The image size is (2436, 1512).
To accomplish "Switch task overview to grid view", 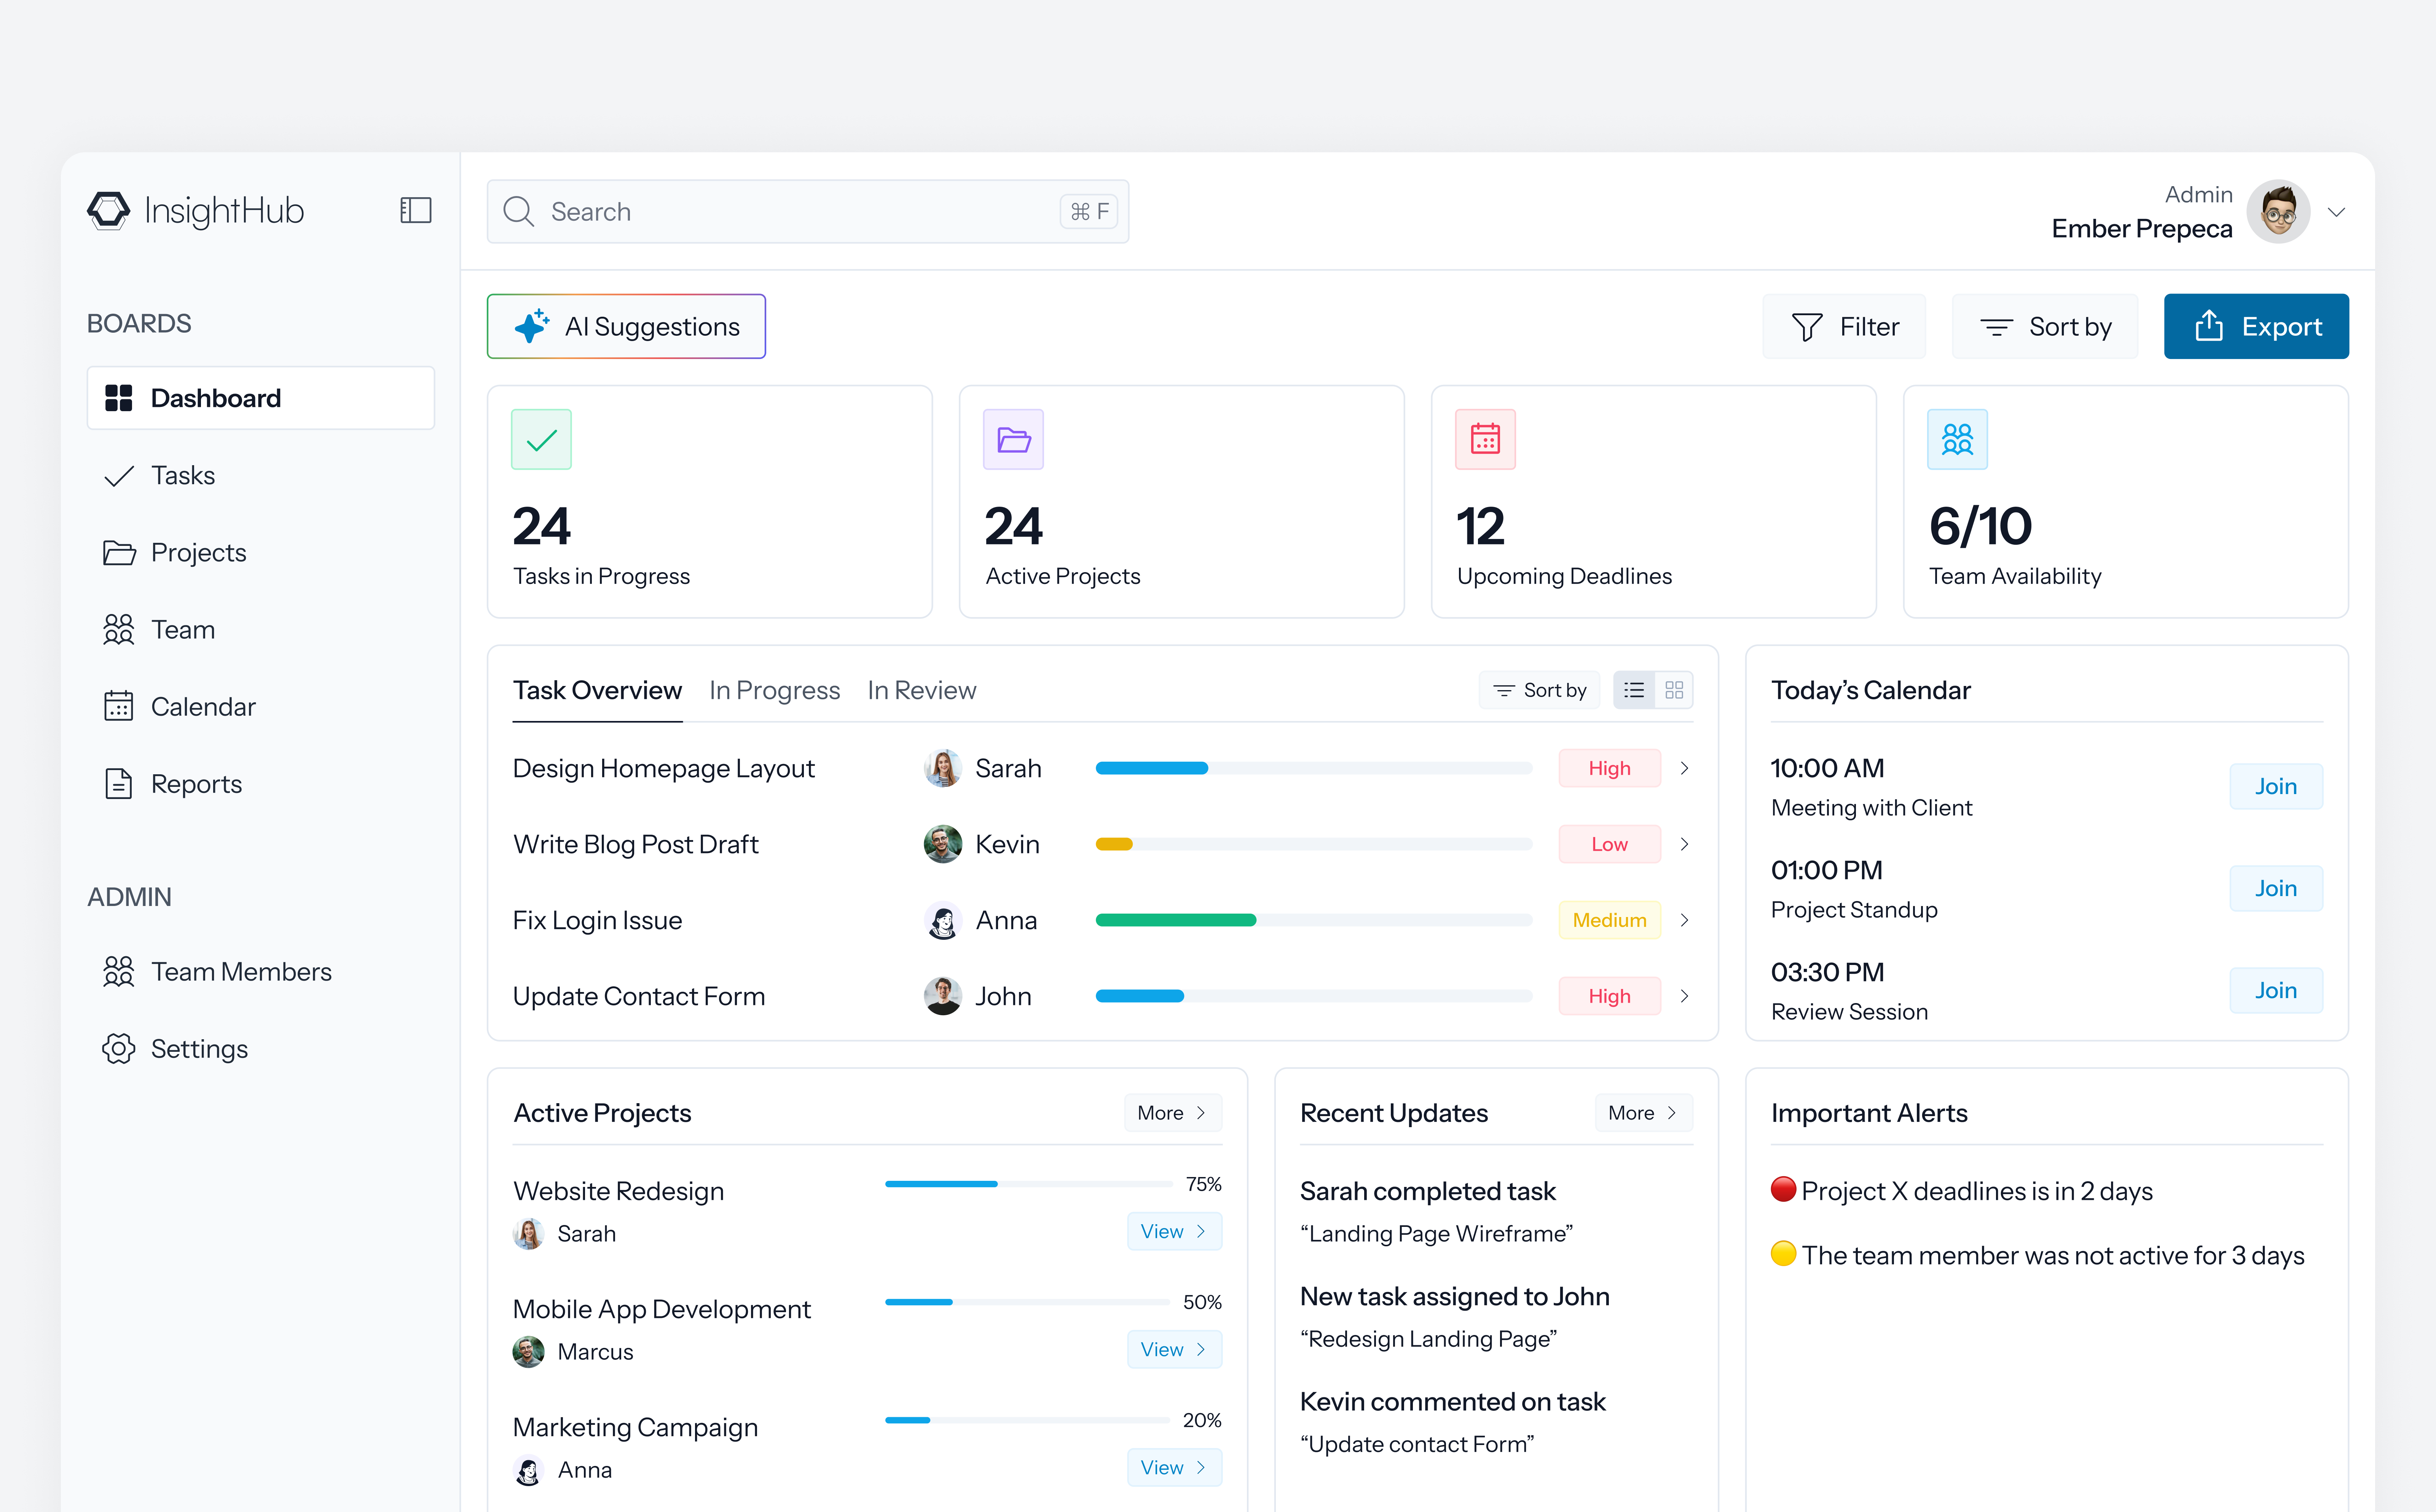I will [x=1675, y=690].
